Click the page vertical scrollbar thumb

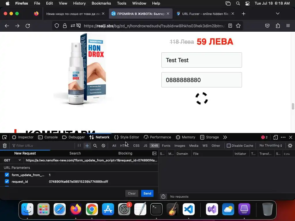coord(293,106)
